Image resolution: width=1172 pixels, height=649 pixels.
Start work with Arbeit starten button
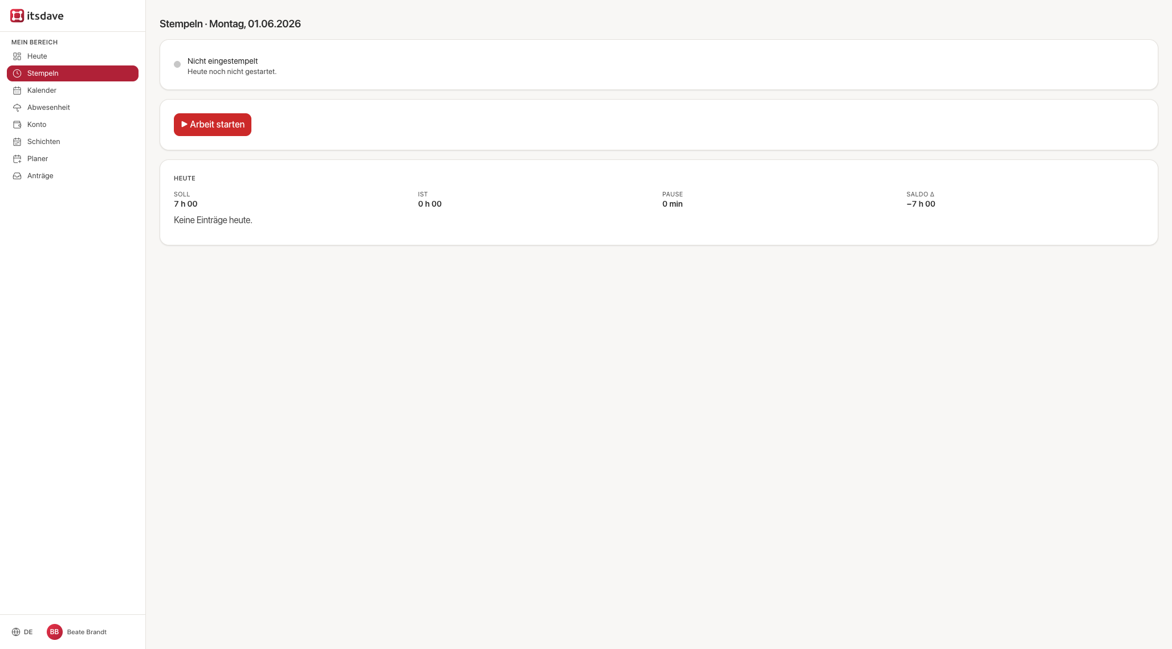[x=213, y=125]
